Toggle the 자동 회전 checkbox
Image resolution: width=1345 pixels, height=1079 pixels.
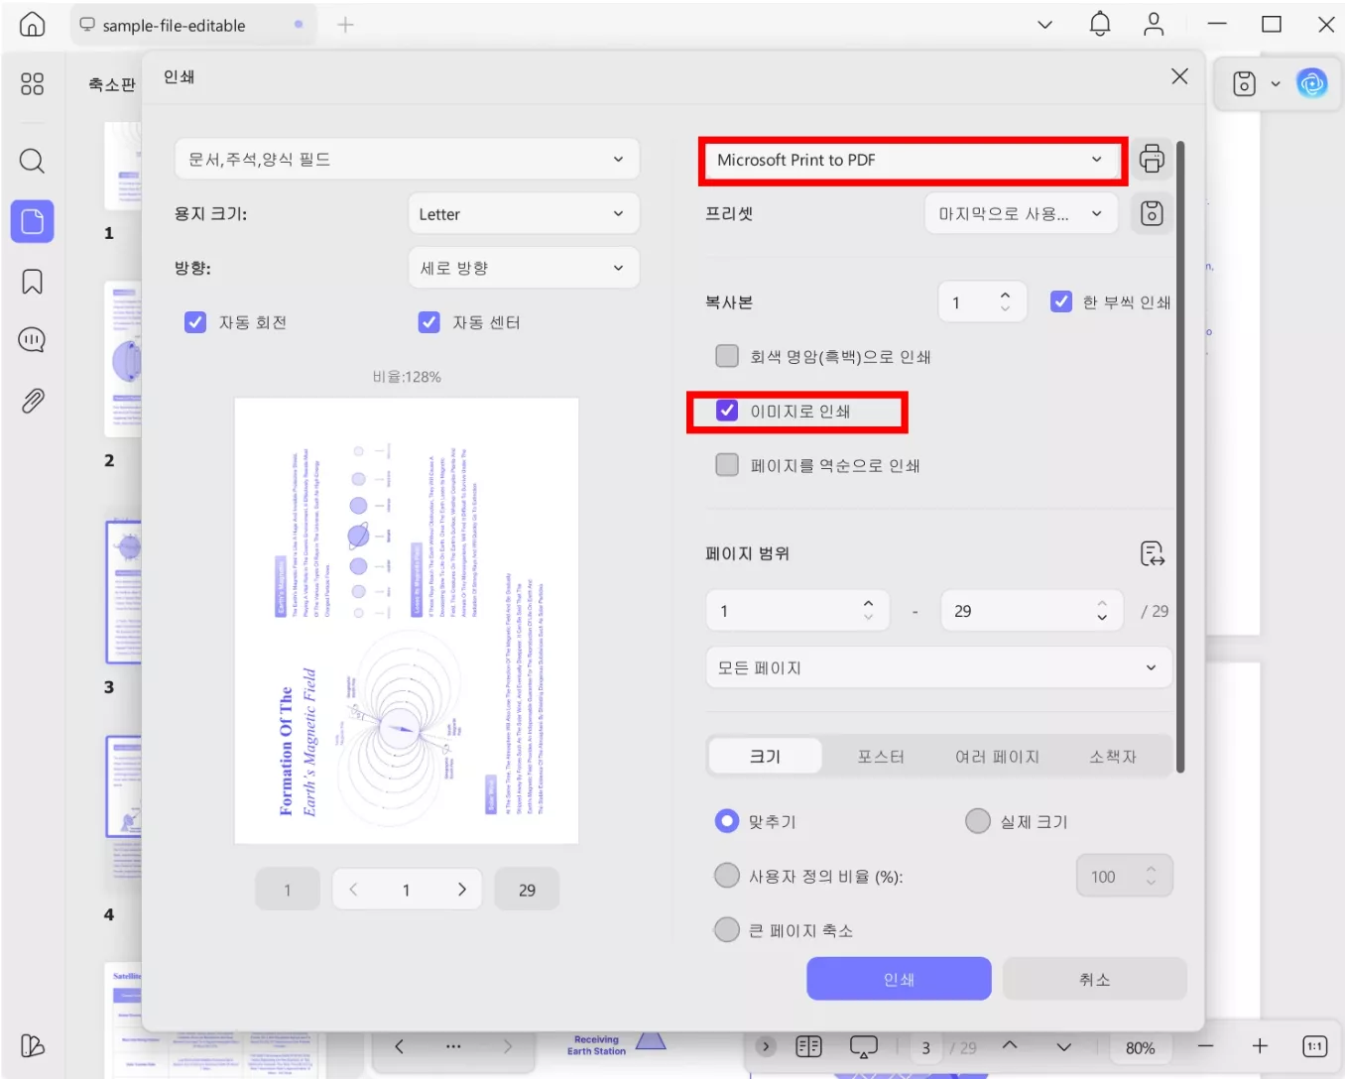[195, 322]
